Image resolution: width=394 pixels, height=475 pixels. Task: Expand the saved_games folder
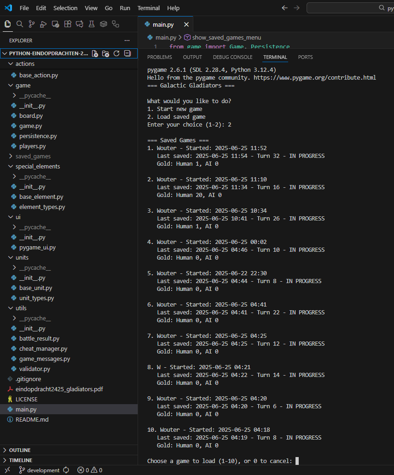point(33,156)
